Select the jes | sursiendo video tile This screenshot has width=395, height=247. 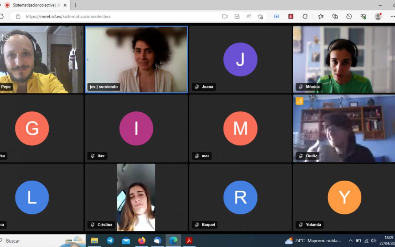[136, 59]
